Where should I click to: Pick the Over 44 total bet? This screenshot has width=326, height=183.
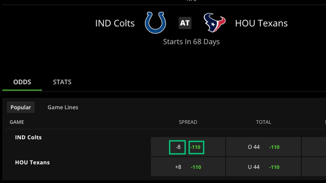tap(254, 147)
